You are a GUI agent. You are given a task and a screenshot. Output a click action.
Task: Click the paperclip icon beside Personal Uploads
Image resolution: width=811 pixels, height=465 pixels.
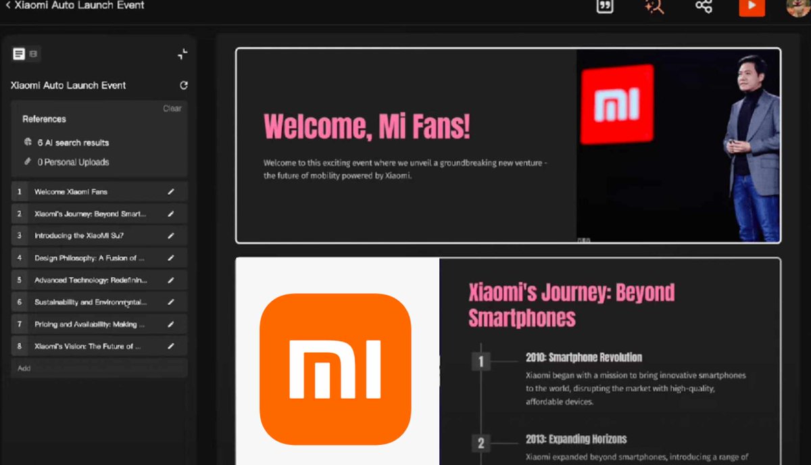coord(28,162)
